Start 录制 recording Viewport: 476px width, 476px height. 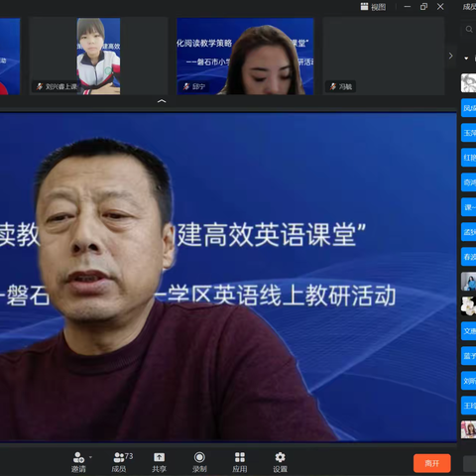click(199, 462)
